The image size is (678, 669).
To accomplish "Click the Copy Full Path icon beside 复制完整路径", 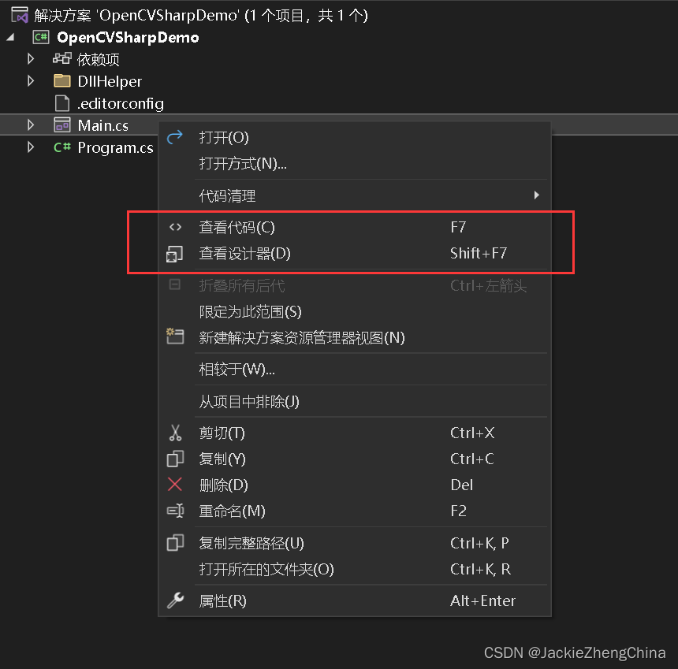I will click(175, 542).
